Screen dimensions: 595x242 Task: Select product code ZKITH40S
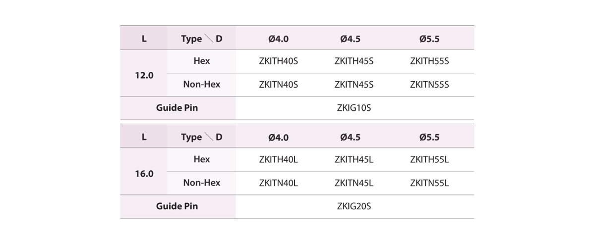coord(278,61)
